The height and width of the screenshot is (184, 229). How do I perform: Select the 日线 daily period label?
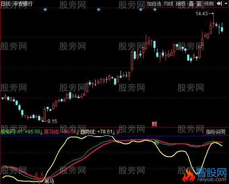[6, 4]
